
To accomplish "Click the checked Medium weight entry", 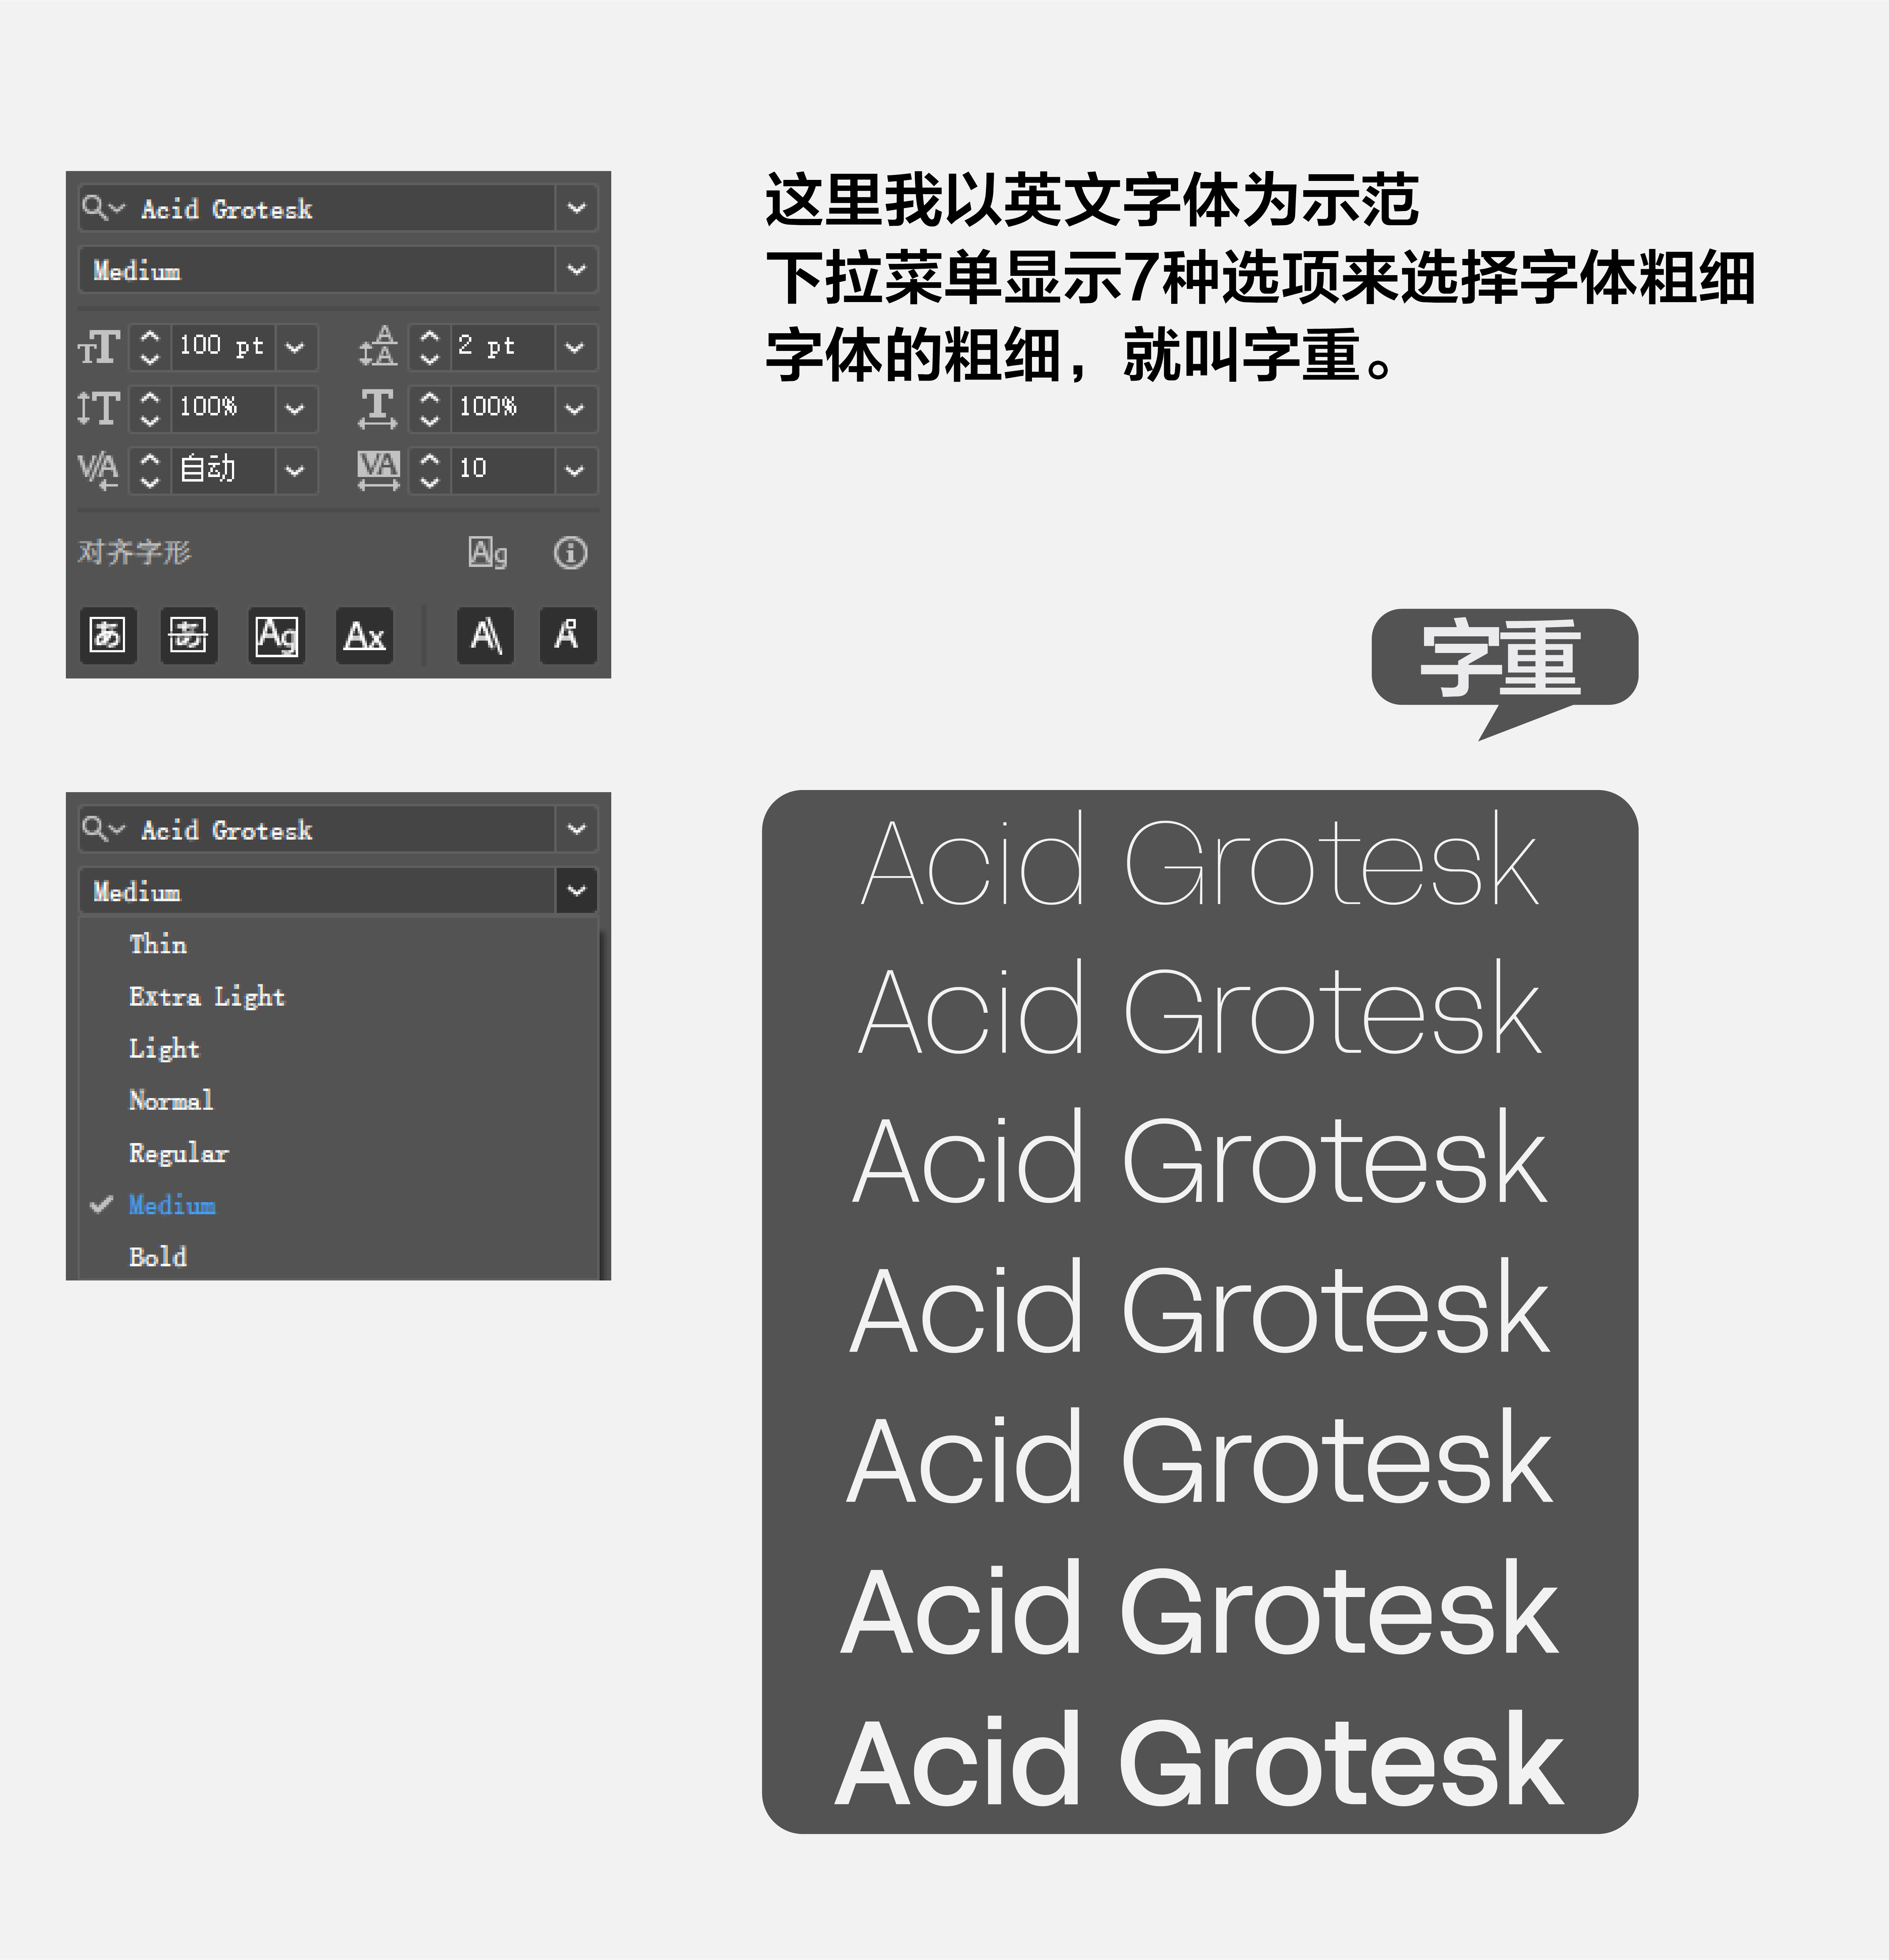I will click(172, 1205).
